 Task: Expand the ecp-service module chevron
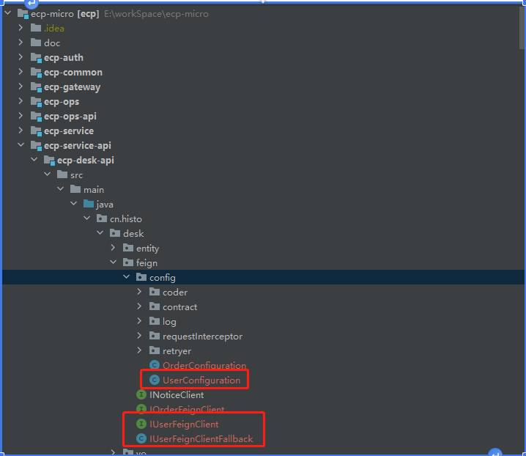coord(21,130)
